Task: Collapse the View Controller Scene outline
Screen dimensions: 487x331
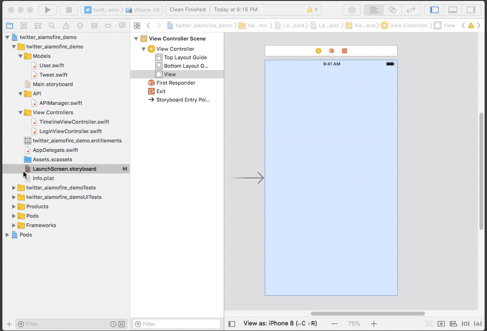Action: pyautogui.click(x=136, y=39)
